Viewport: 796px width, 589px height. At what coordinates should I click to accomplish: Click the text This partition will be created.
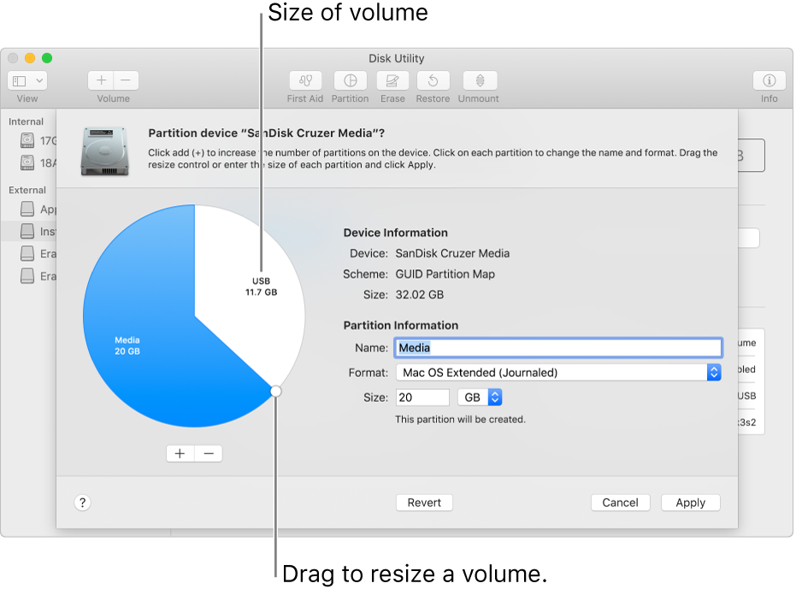pos(461,420)
